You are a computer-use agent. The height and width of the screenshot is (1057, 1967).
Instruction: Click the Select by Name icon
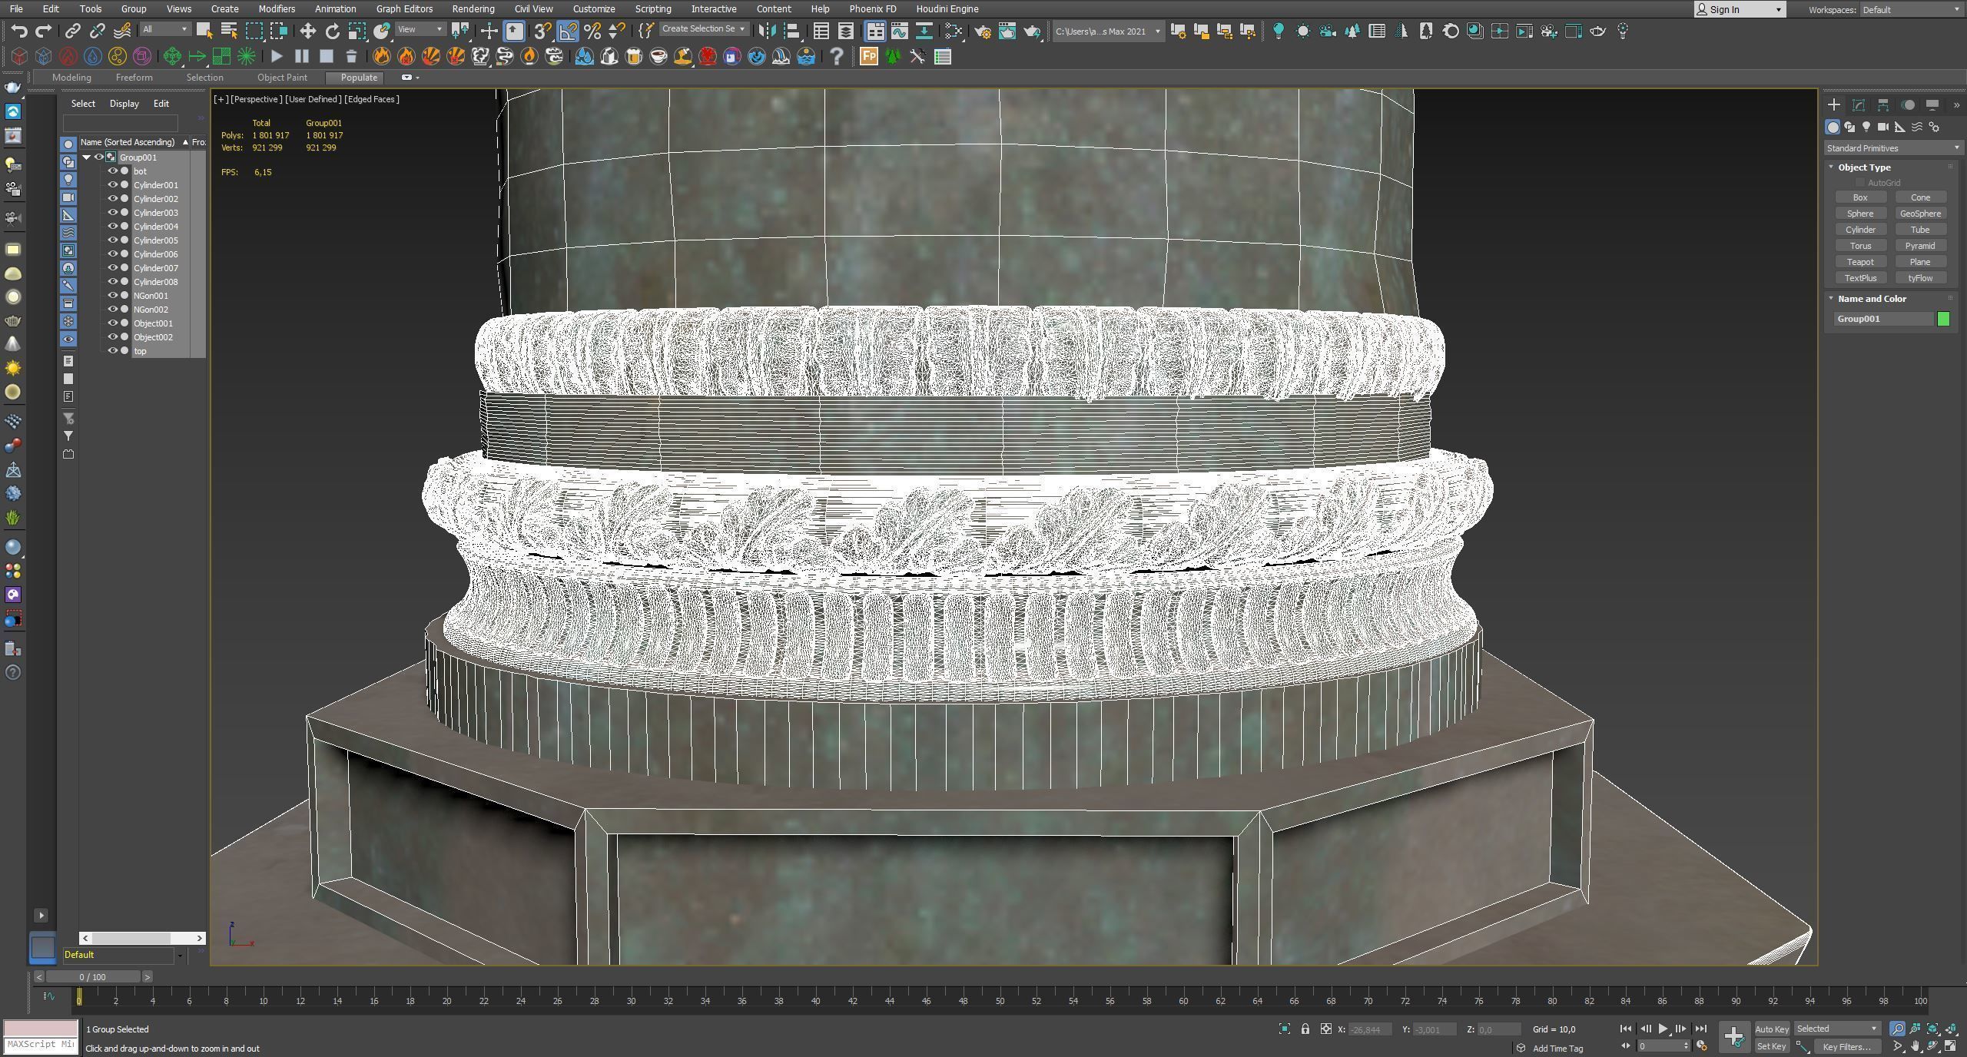coord(228,31)
